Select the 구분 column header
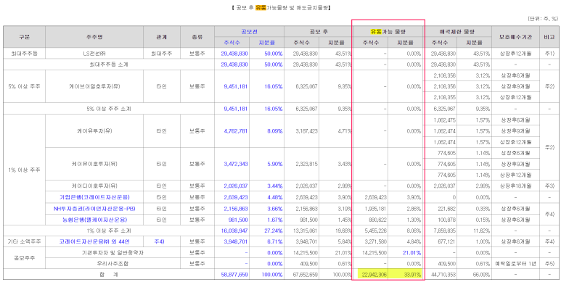This screenshot has height=282, width=561. [x=25, y=37]
